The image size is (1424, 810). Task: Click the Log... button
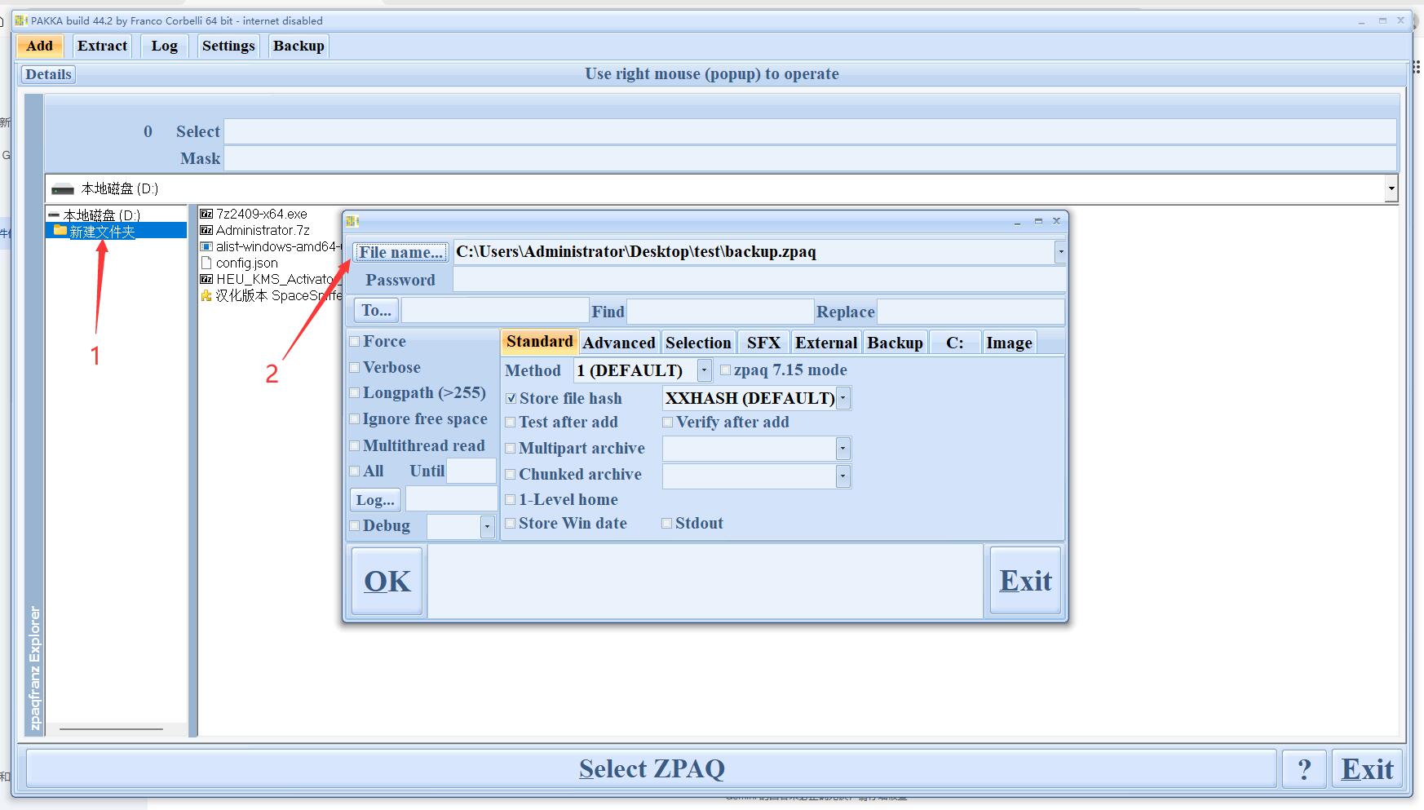pos(375,499)
